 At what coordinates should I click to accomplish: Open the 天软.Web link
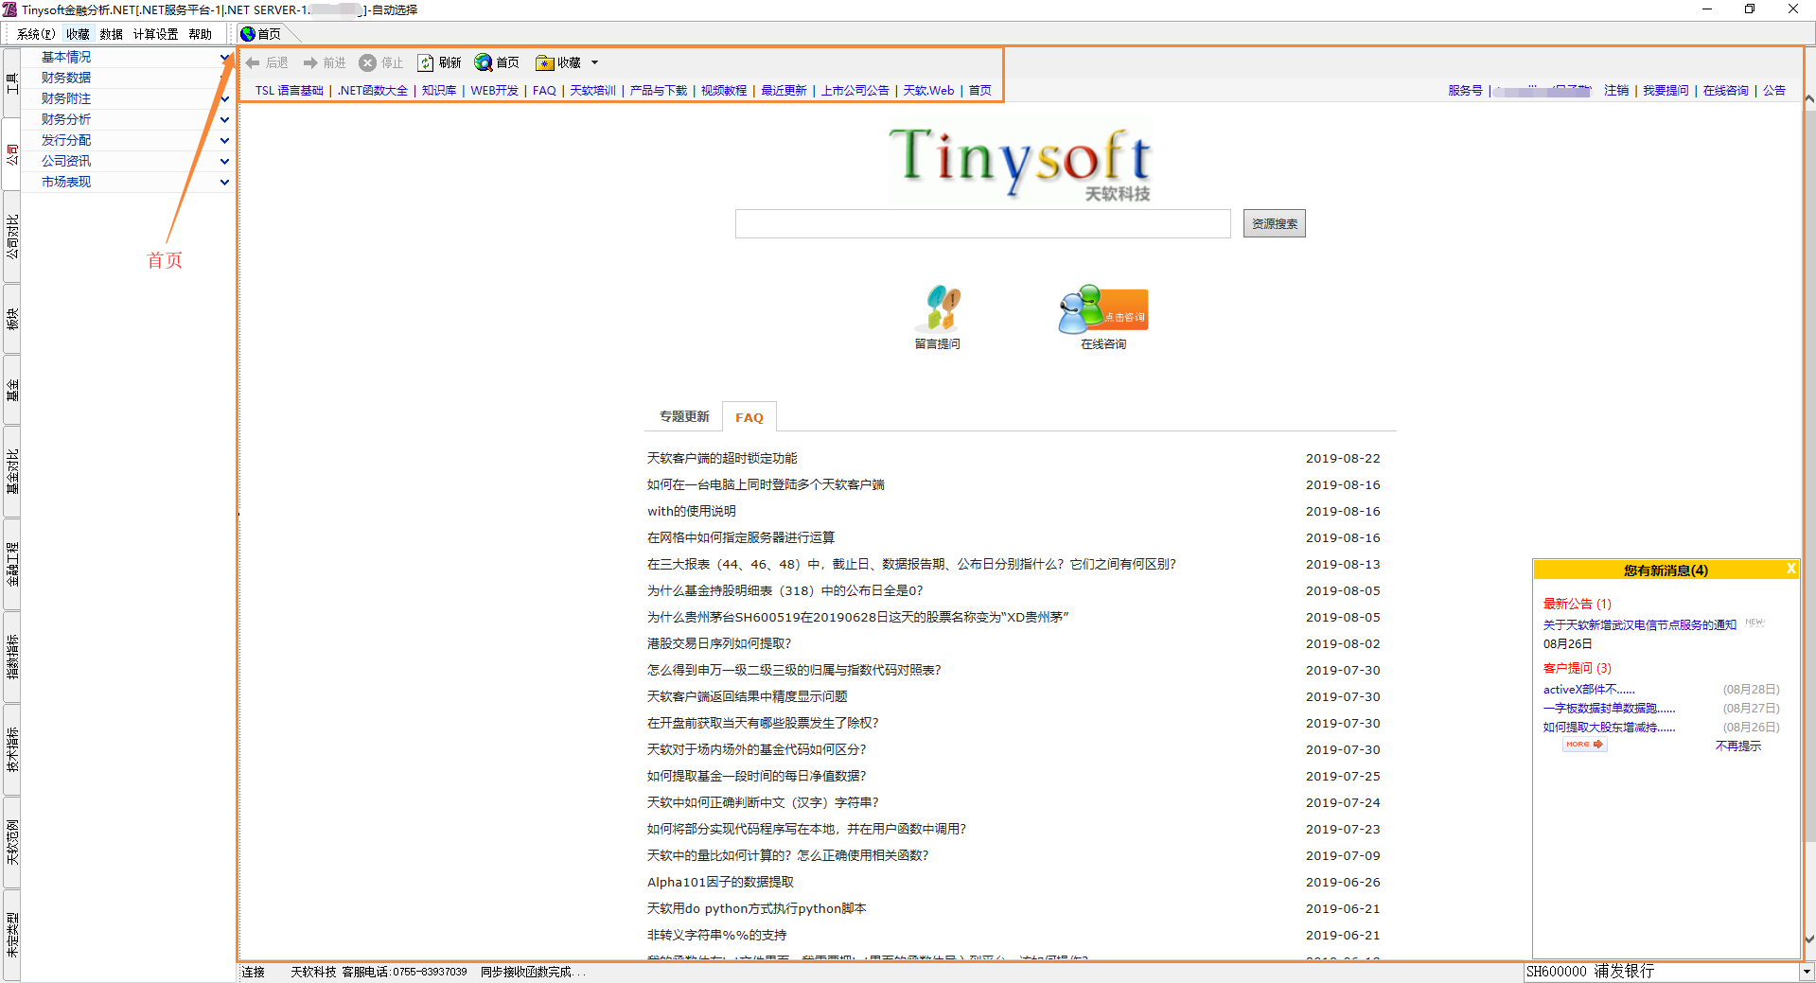(928, 91)
